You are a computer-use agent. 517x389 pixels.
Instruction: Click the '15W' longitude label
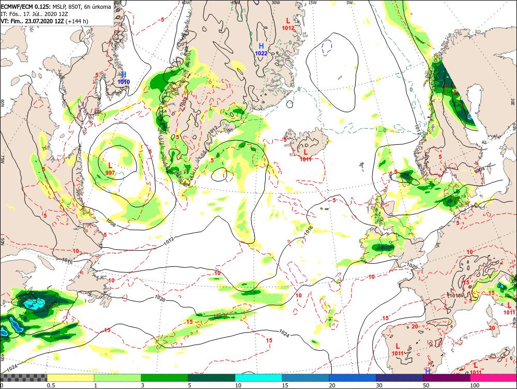click(x=312, y=2)
